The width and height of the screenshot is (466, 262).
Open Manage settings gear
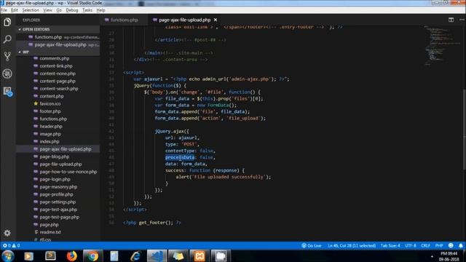[7, 233]
